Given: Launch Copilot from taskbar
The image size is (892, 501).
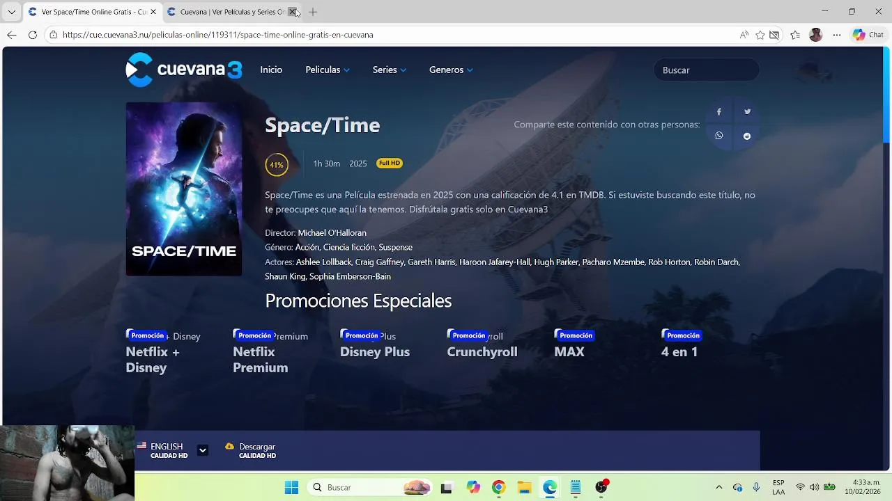Looking at the screenshot, I should click(x=474, y=487).
